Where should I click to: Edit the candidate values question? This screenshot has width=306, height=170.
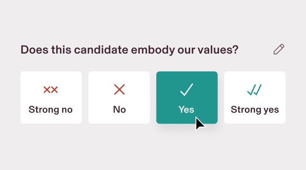(x=279, y=49)
